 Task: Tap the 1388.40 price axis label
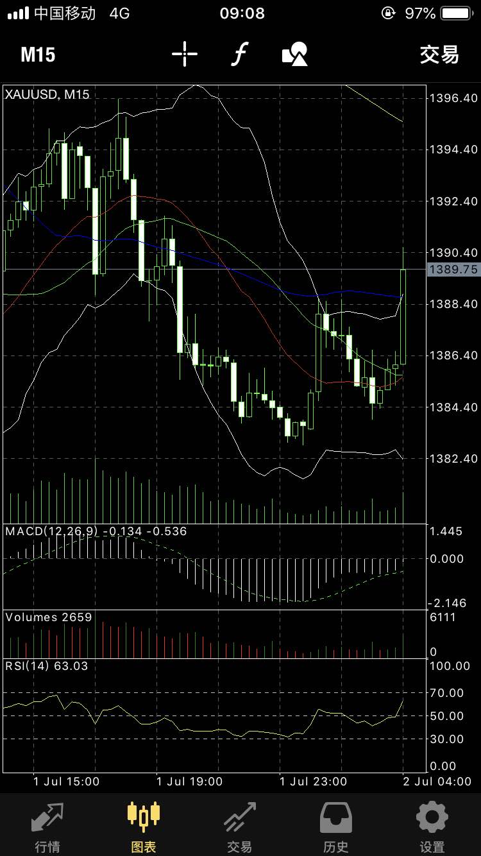(453, 304)
